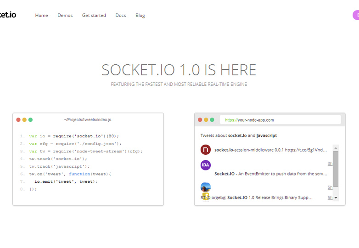The width and height of the screenshot is (359, 248).
Task: Open the 5h timestamp beside photo avatar
Action: tap(330, 187)
